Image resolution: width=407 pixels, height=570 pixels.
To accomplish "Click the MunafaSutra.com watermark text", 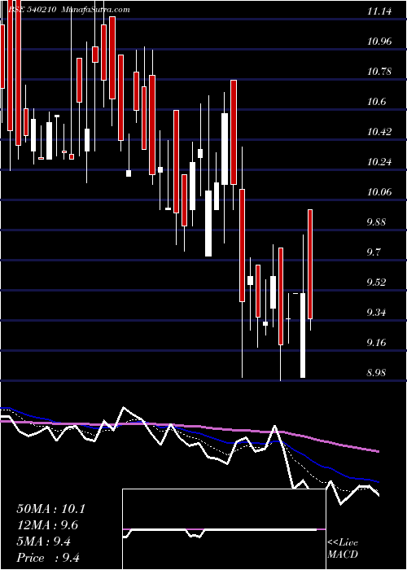I will pyautogui.click(x=95, y=10).
